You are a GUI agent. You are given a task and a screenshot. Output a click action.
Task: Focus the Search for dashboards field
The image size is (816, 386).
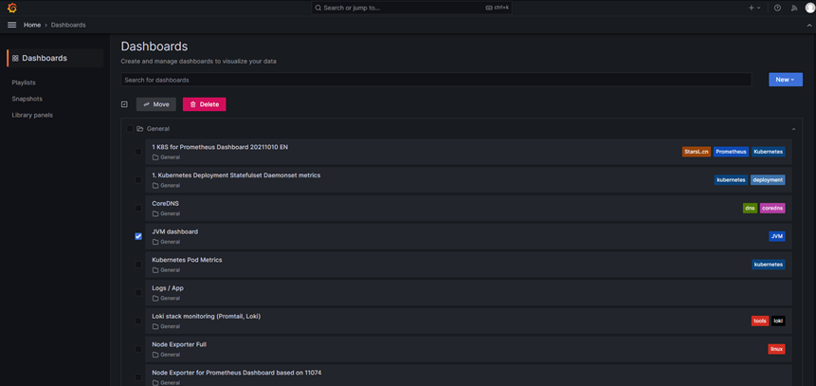tap(436, 80)
